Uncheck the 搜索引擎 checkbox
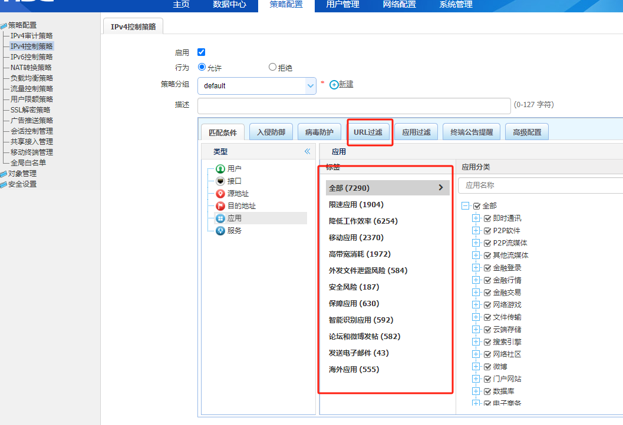The height and width of the screenshot is (425, 623). [487, 341]
